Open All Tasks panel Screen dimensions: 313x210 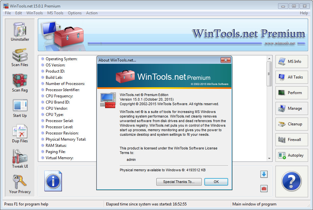(292, 77)
